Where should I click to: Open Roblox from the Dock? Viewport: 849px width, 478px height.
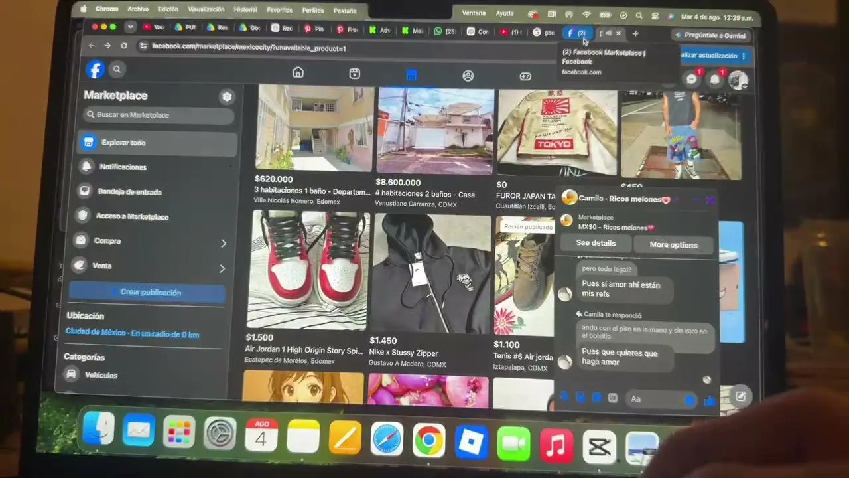[x=472, y=441]
